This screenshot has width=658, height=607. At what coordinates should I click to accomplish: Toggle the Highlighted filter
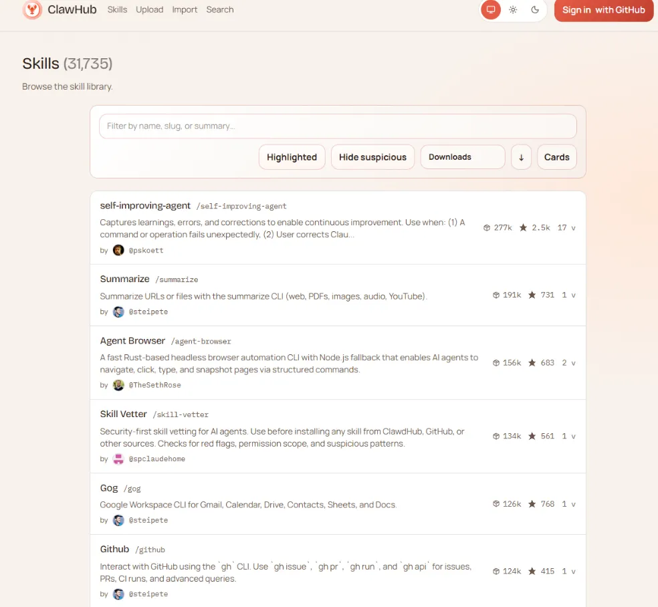[292, 157]
